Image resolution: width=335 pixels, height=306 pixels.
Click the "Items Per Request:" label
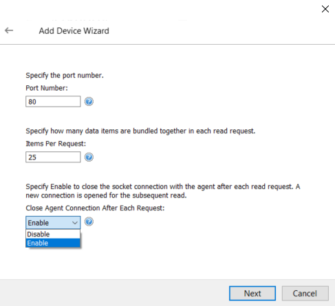click(56, 144)
